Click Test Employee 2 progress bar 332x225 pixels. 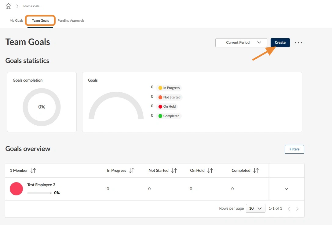39,193
